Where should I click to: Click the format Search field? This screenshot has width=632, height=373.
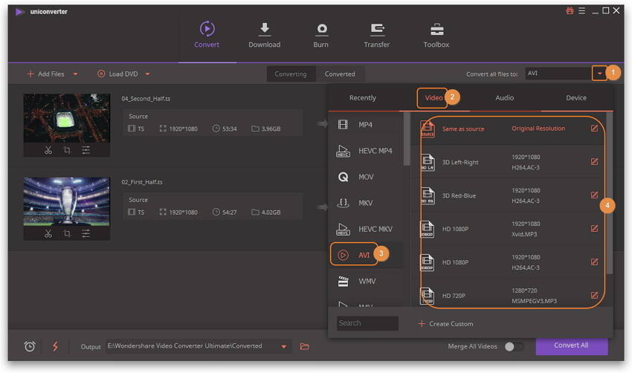click(367, 323)
